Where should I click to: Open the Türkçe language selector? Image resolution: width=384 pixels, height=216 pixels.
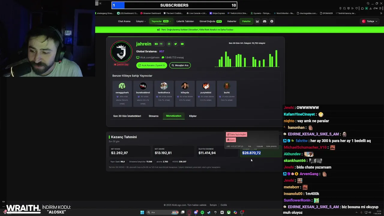(x=369, y=21)
